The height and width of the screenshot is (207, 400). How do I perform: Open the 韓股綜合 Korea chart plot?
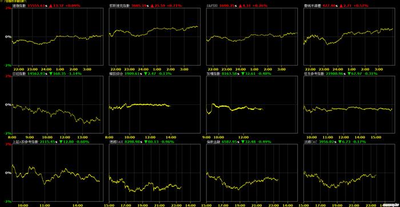(155, 105)
